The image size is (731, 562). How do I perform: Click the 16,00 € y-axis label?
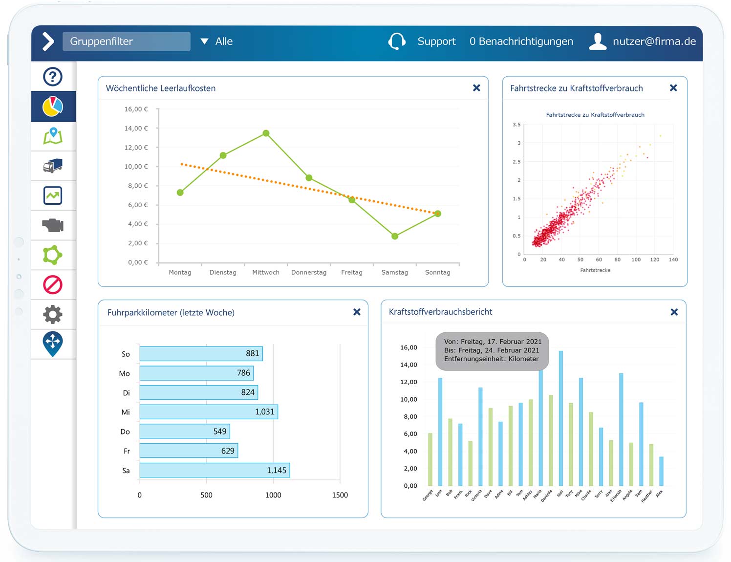[136, 109]
